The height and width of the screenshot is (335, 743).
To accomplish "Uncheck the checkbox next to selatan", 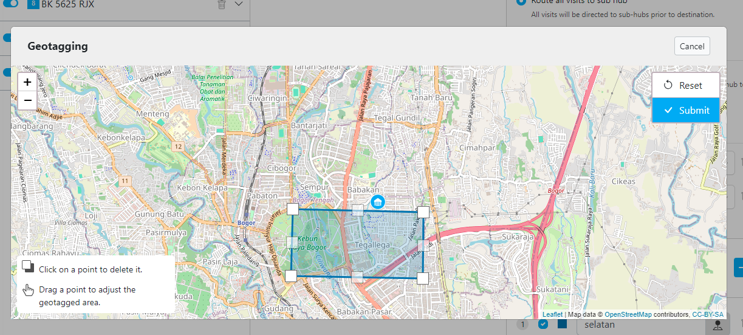I will pos(543,325).
